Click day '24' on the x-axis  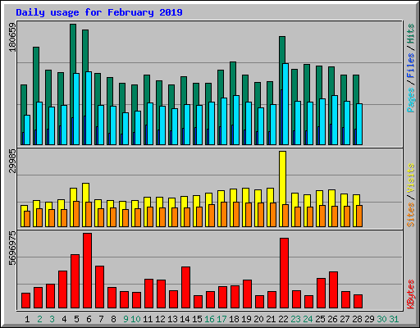coord(308,319)
